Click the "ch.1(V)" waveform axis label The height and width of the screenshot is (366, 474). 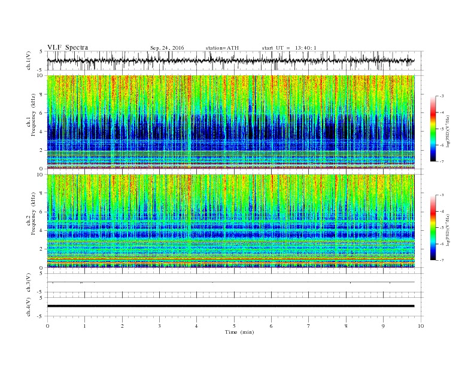point(28,60)
